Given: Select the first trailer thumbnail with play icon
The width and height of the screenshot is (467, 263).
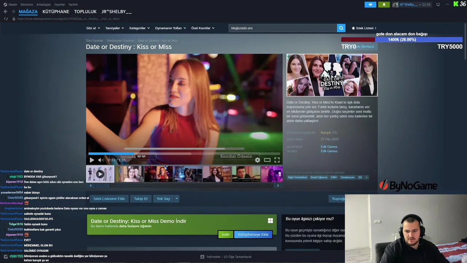Looking at the screenshot, I should [x=100, y=174].
